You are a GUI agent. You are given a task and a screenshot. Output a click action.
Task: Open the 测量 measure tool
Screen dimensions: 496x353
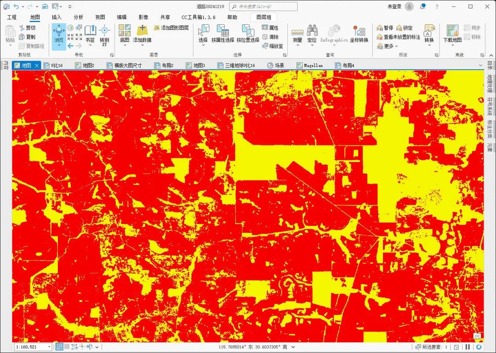pyautogui.click(x=297, y=35)
